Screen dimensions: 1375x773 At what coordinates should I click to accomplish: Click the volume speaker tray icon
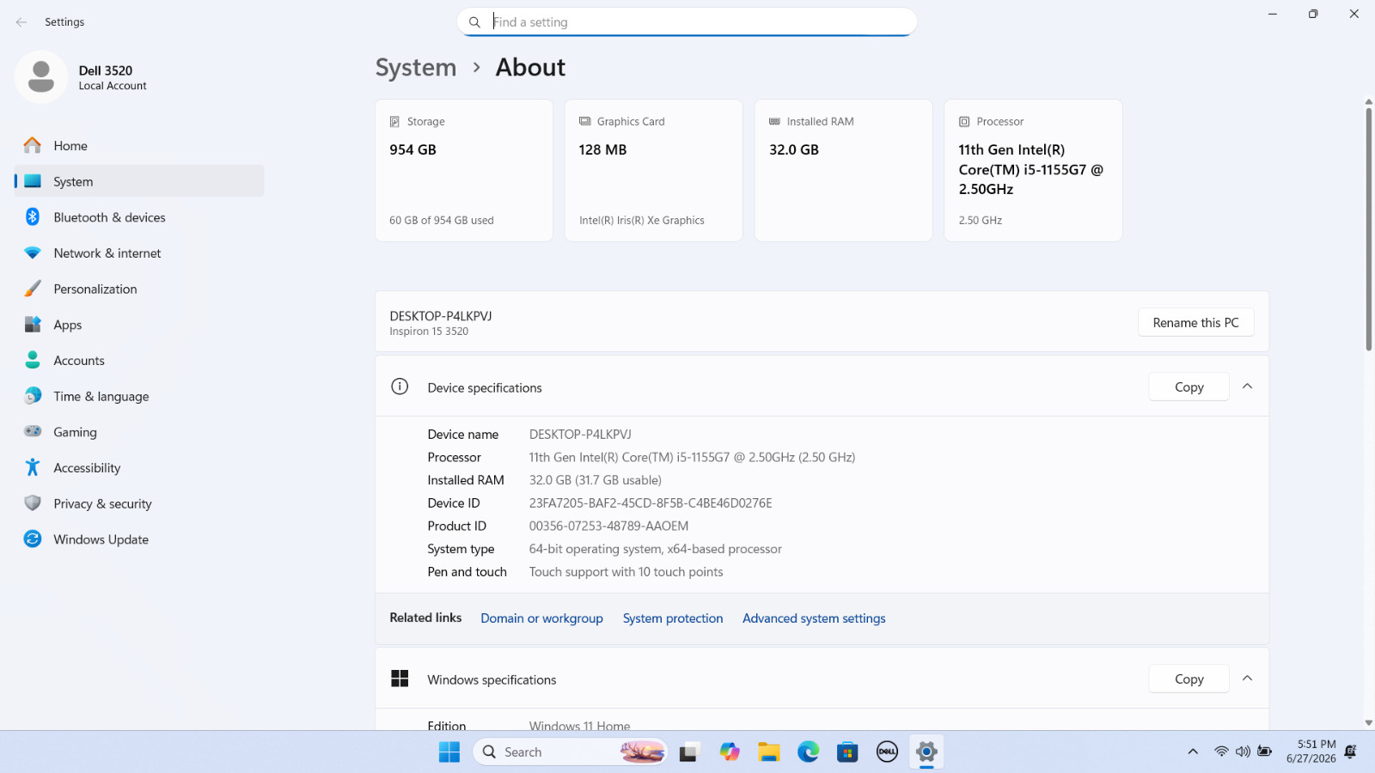[x=1243, y=752]
